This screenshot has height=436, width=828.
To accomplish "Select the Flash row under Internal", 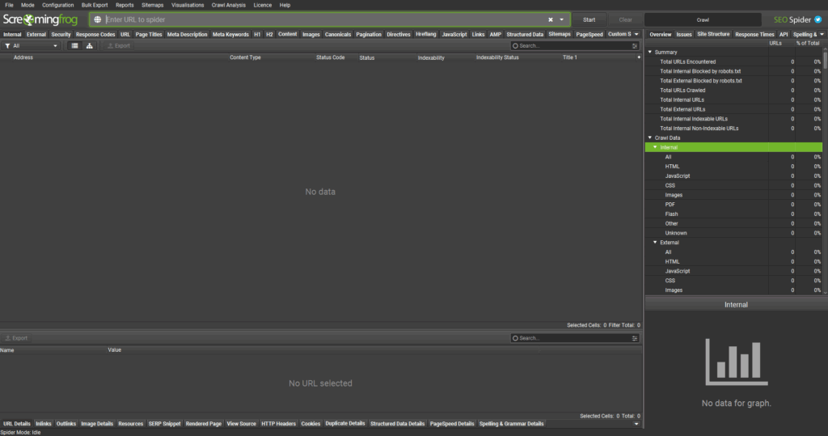I will [x=733, y=214].
